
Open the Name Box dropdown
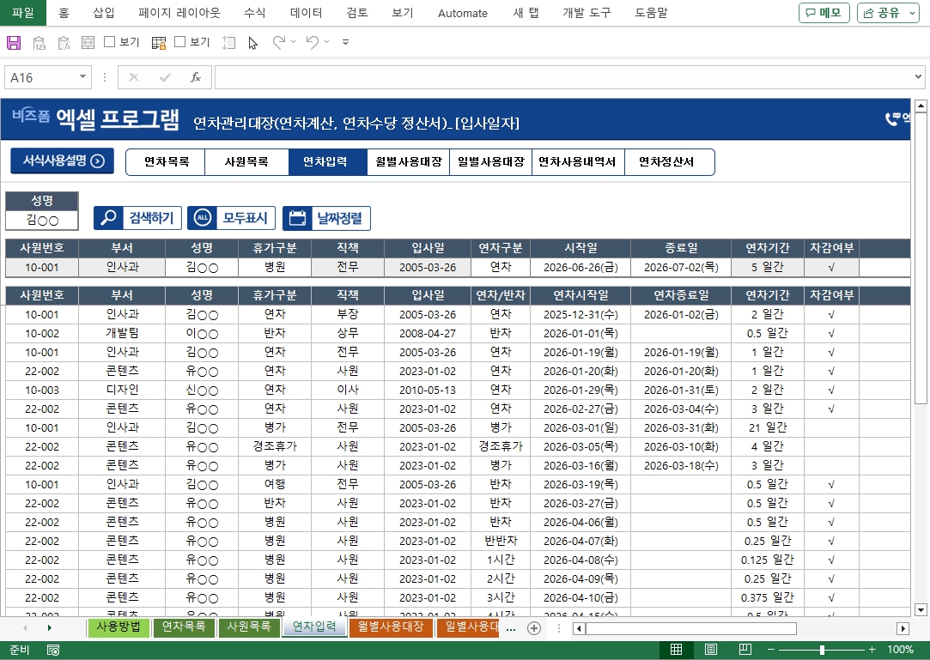click(83, 77)
